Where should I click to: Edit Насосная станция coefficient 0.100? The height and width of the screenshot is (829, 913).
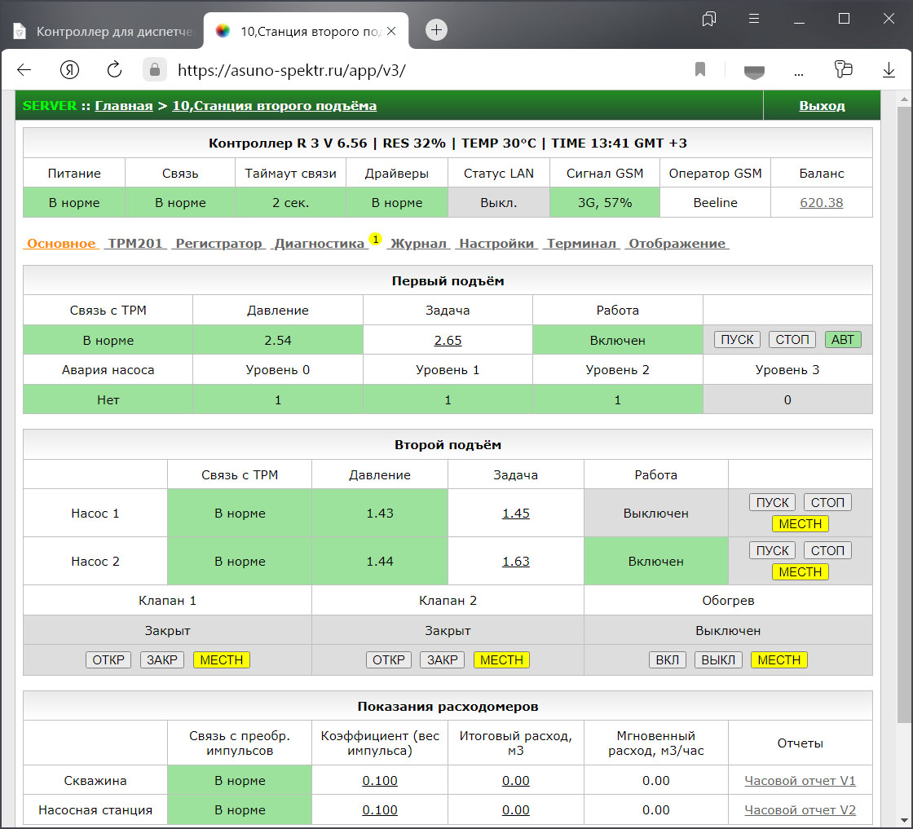tap(380, 810)
